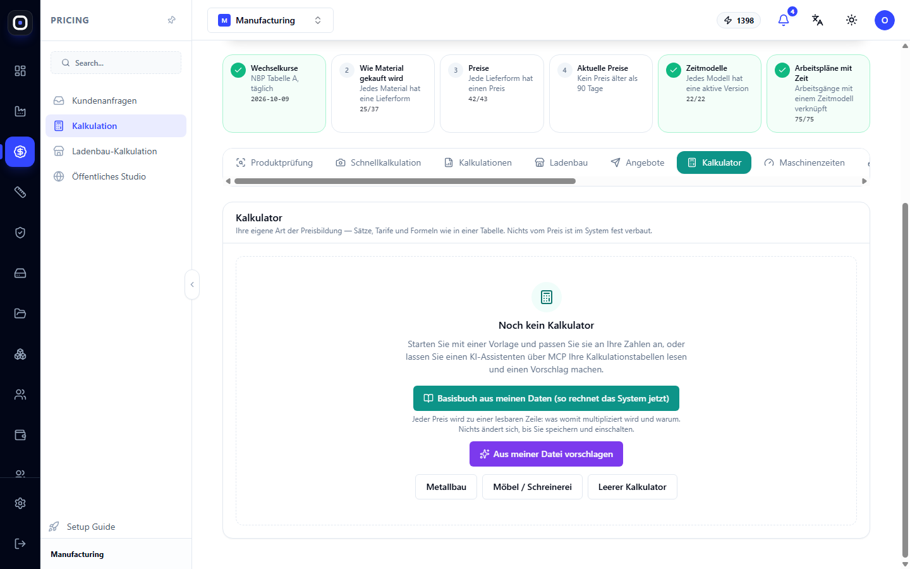910x569 pixels.
Task: Choose the Metallbau template
Action: (x=446, y=487)
